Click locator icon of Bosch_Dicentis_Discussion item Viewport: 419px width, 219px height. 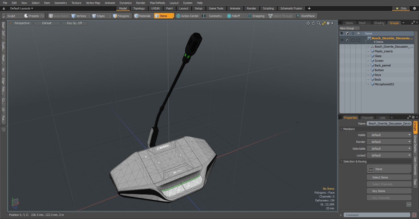[372, 47]
